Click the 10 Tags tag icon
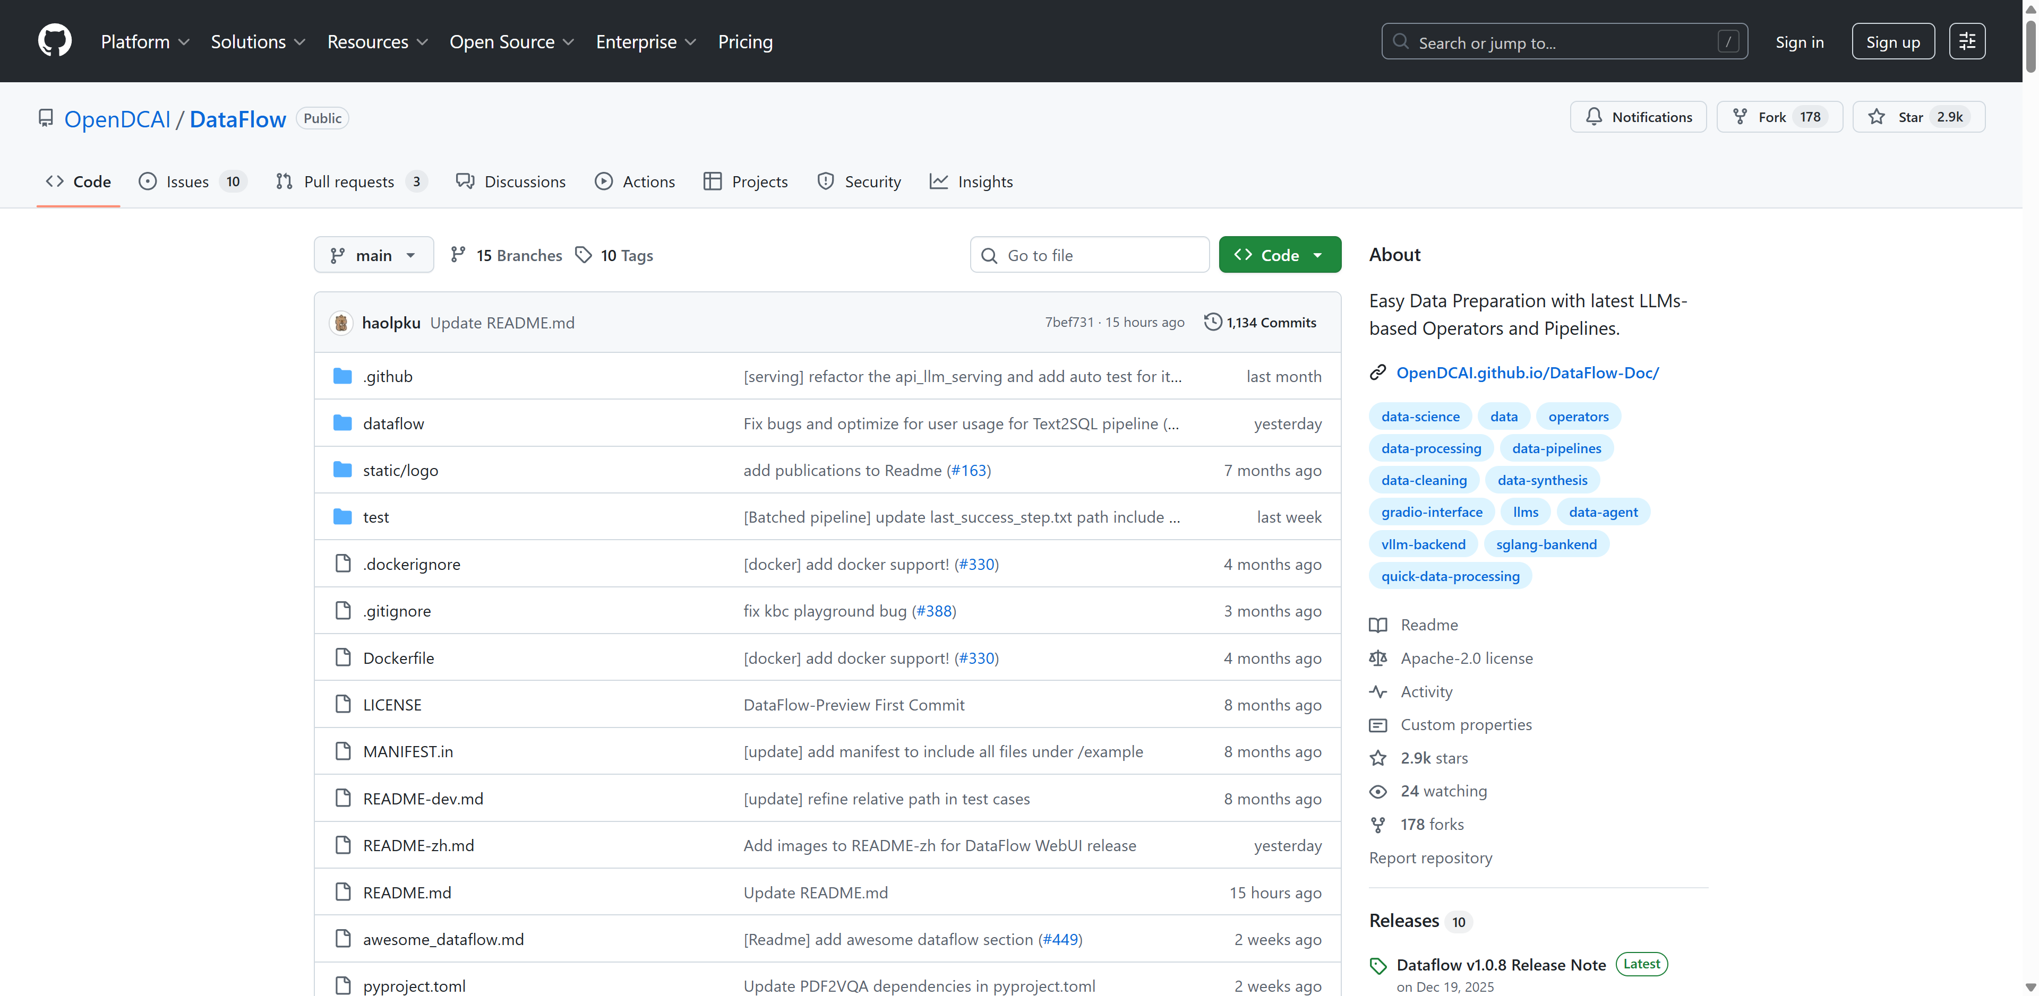Screen dimensions: 2039x996 coord(584,255)
